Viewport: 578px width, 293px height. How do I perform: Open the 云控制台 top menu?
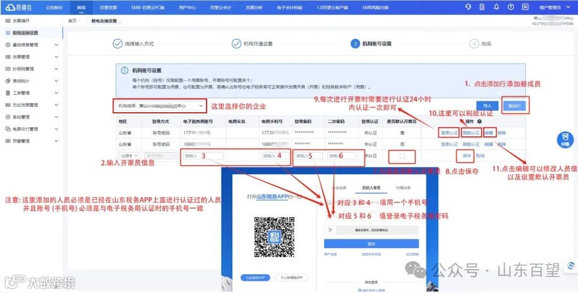point(54,7)
